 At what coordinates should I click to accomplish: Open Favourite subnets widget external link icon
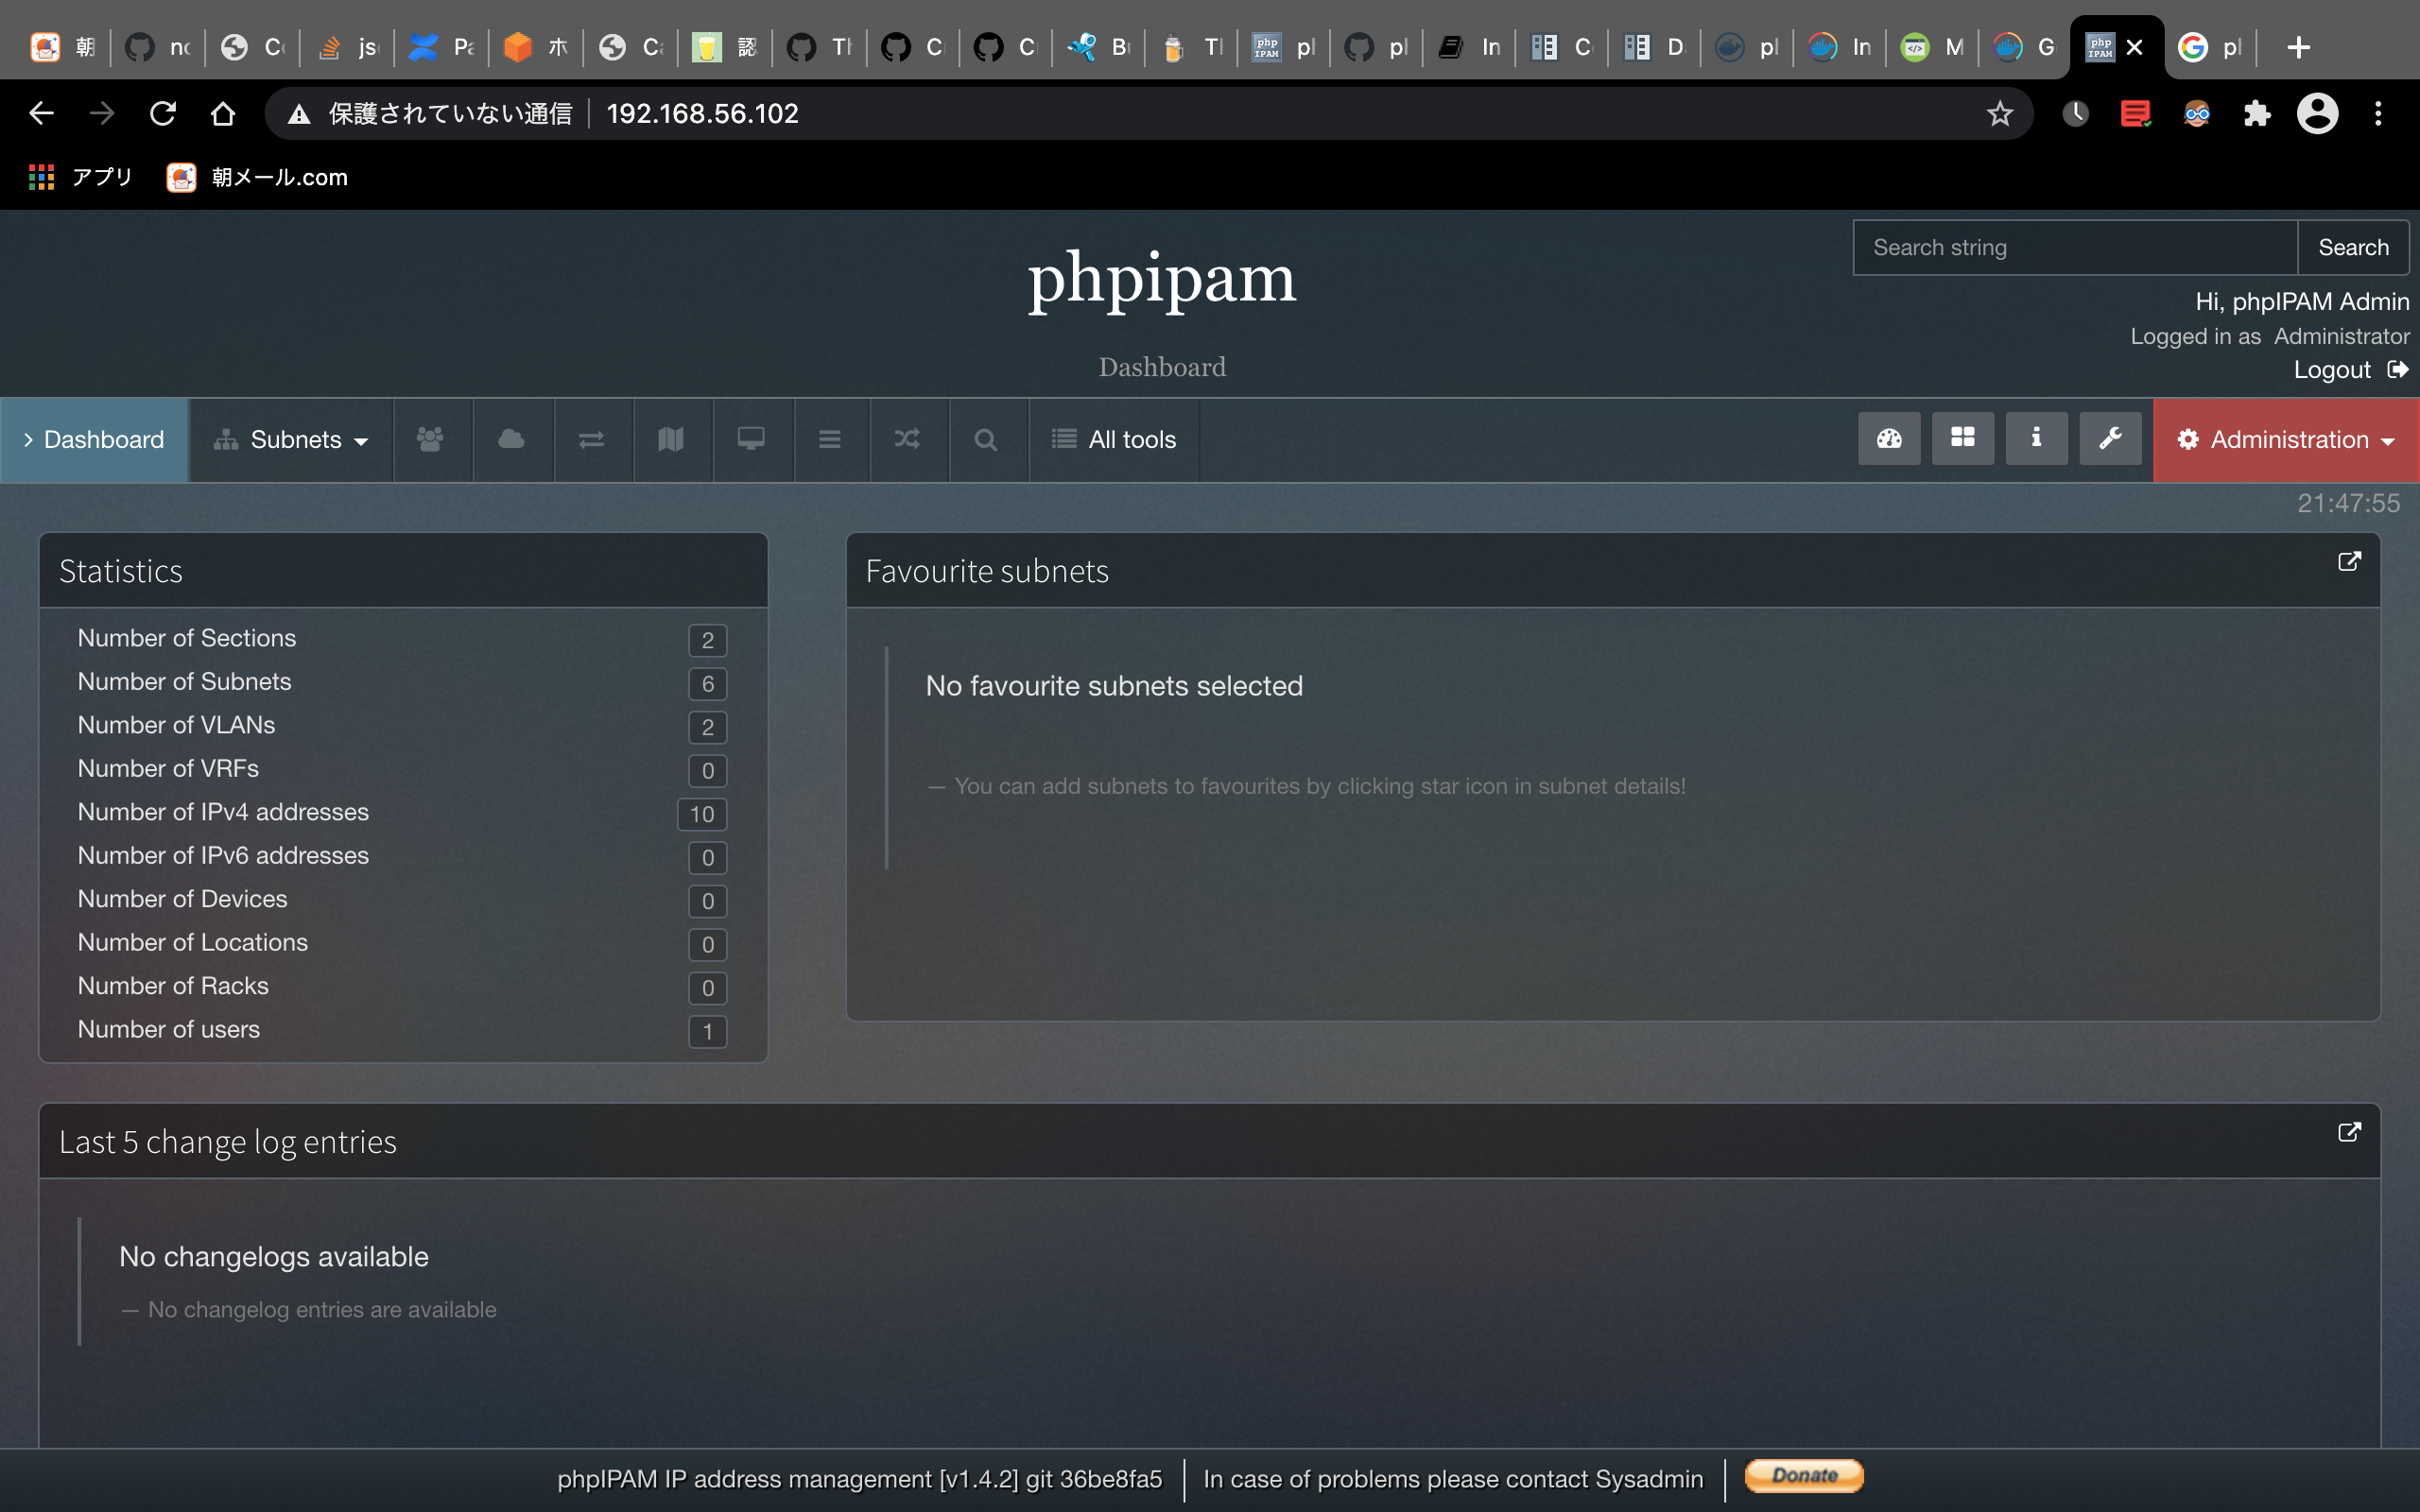[x=2349, y=561]
